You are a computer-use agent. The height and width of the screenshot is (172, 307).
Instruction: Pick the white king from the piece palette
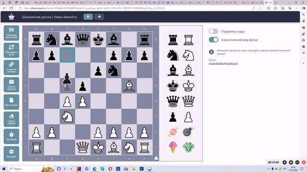[189, 86]
